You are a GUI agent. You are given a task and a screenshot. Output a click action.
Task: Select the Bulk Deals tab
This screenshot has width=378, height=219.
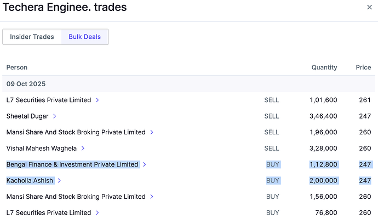pos(84,37)
